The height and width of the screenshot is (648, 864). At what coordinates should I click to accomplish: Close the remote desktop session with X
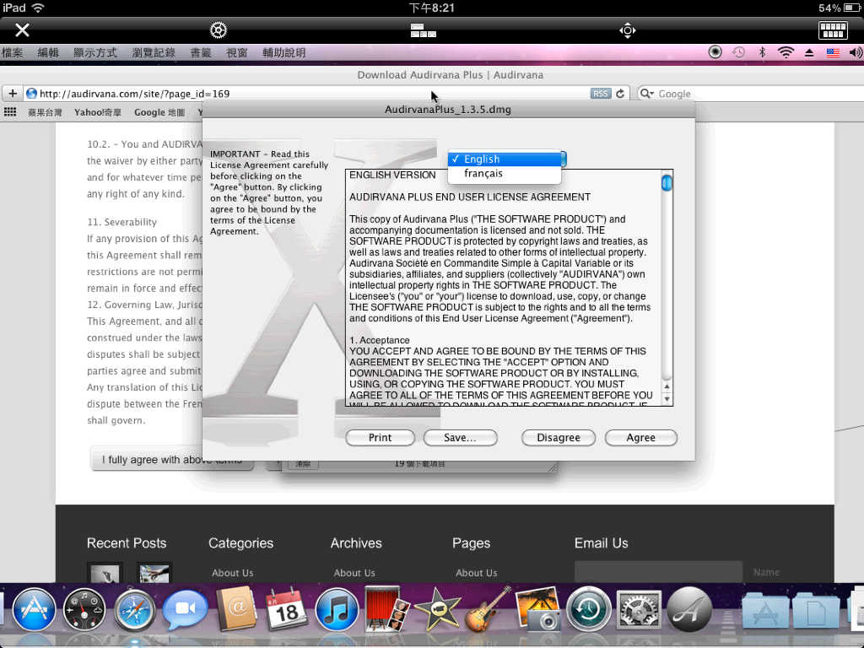coord(22,30)
